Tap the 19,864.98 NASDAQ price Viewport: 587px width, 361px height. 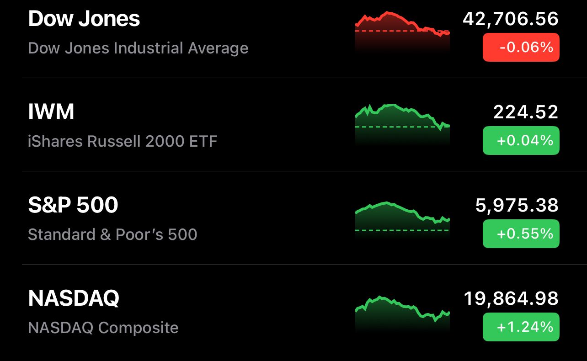tap(511, 299)
